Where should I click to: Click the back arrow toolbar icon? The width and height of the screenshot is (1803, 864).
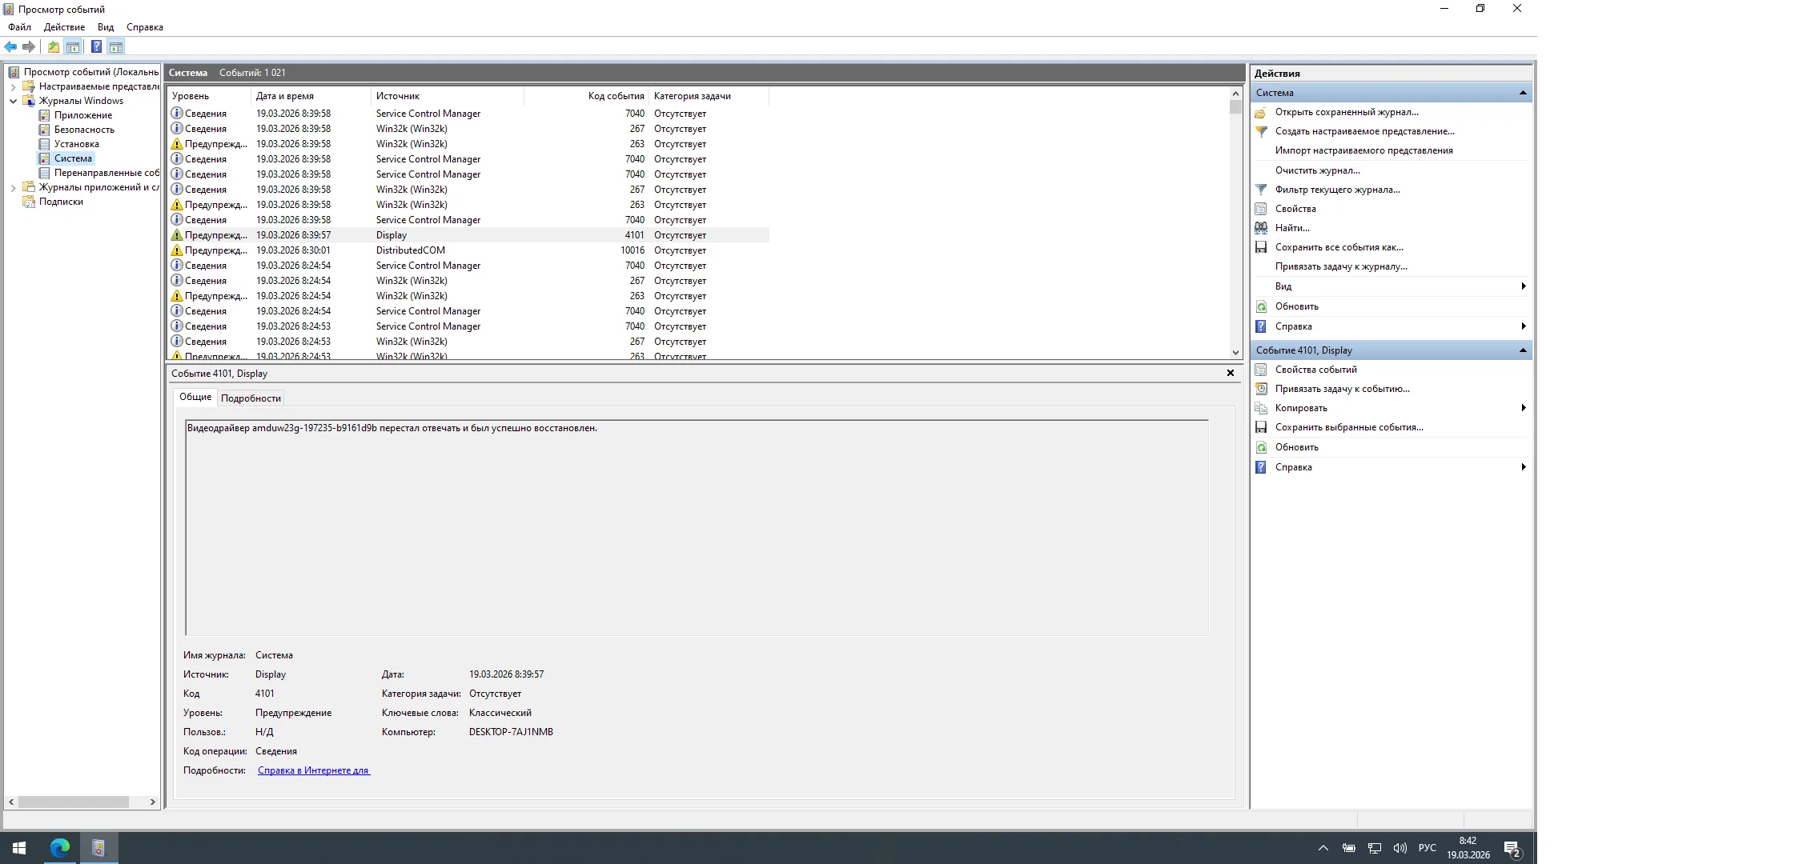tap(10, 47)
